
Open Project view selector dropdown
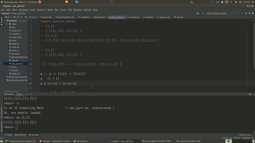8,17
